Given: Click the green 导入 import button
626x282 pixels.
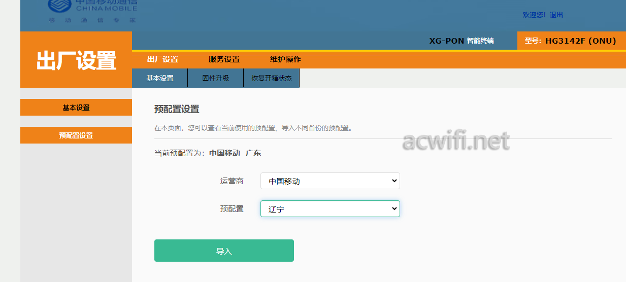Looking at the screenshot, I should (224, 251).
